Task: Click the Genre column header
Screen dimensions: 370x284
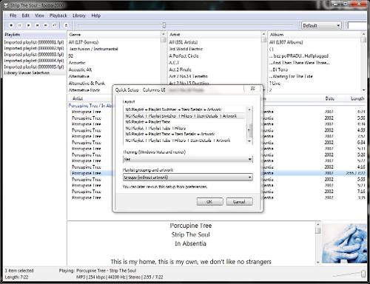Action: (114, 35)
